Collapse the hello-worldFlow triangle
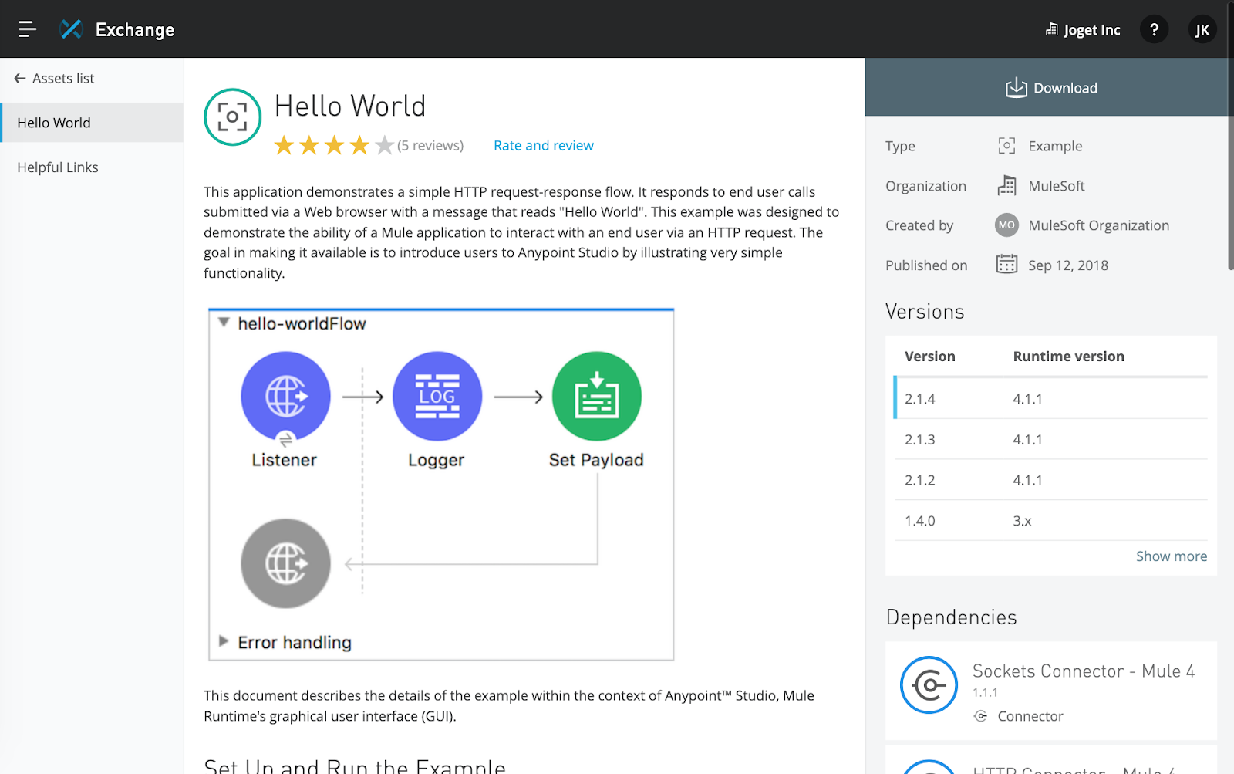Image resolution: width=1234 pixels, height=774 pixels. (x=224, y=323)
